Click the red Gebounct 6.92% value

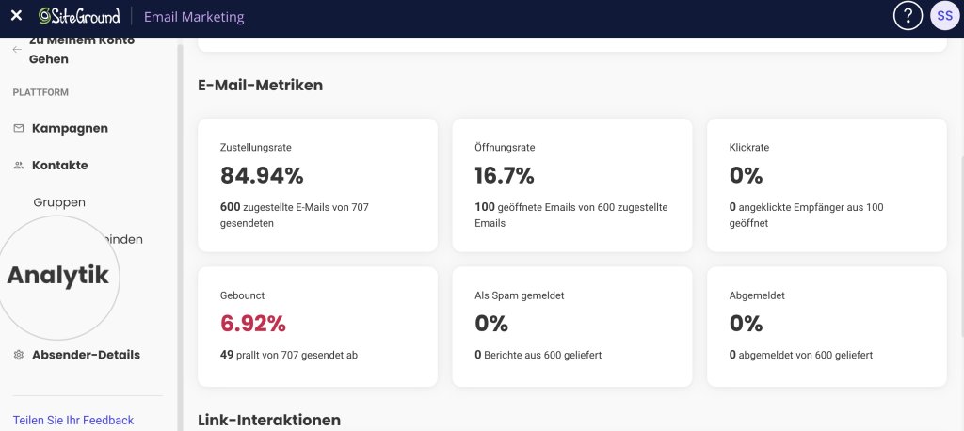coord(252,324)
